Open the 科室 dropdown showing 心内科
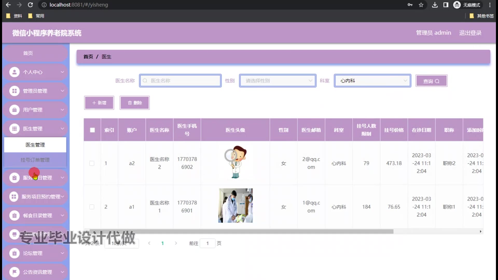Viewport: 498px width, 280px height. point(372,81)
